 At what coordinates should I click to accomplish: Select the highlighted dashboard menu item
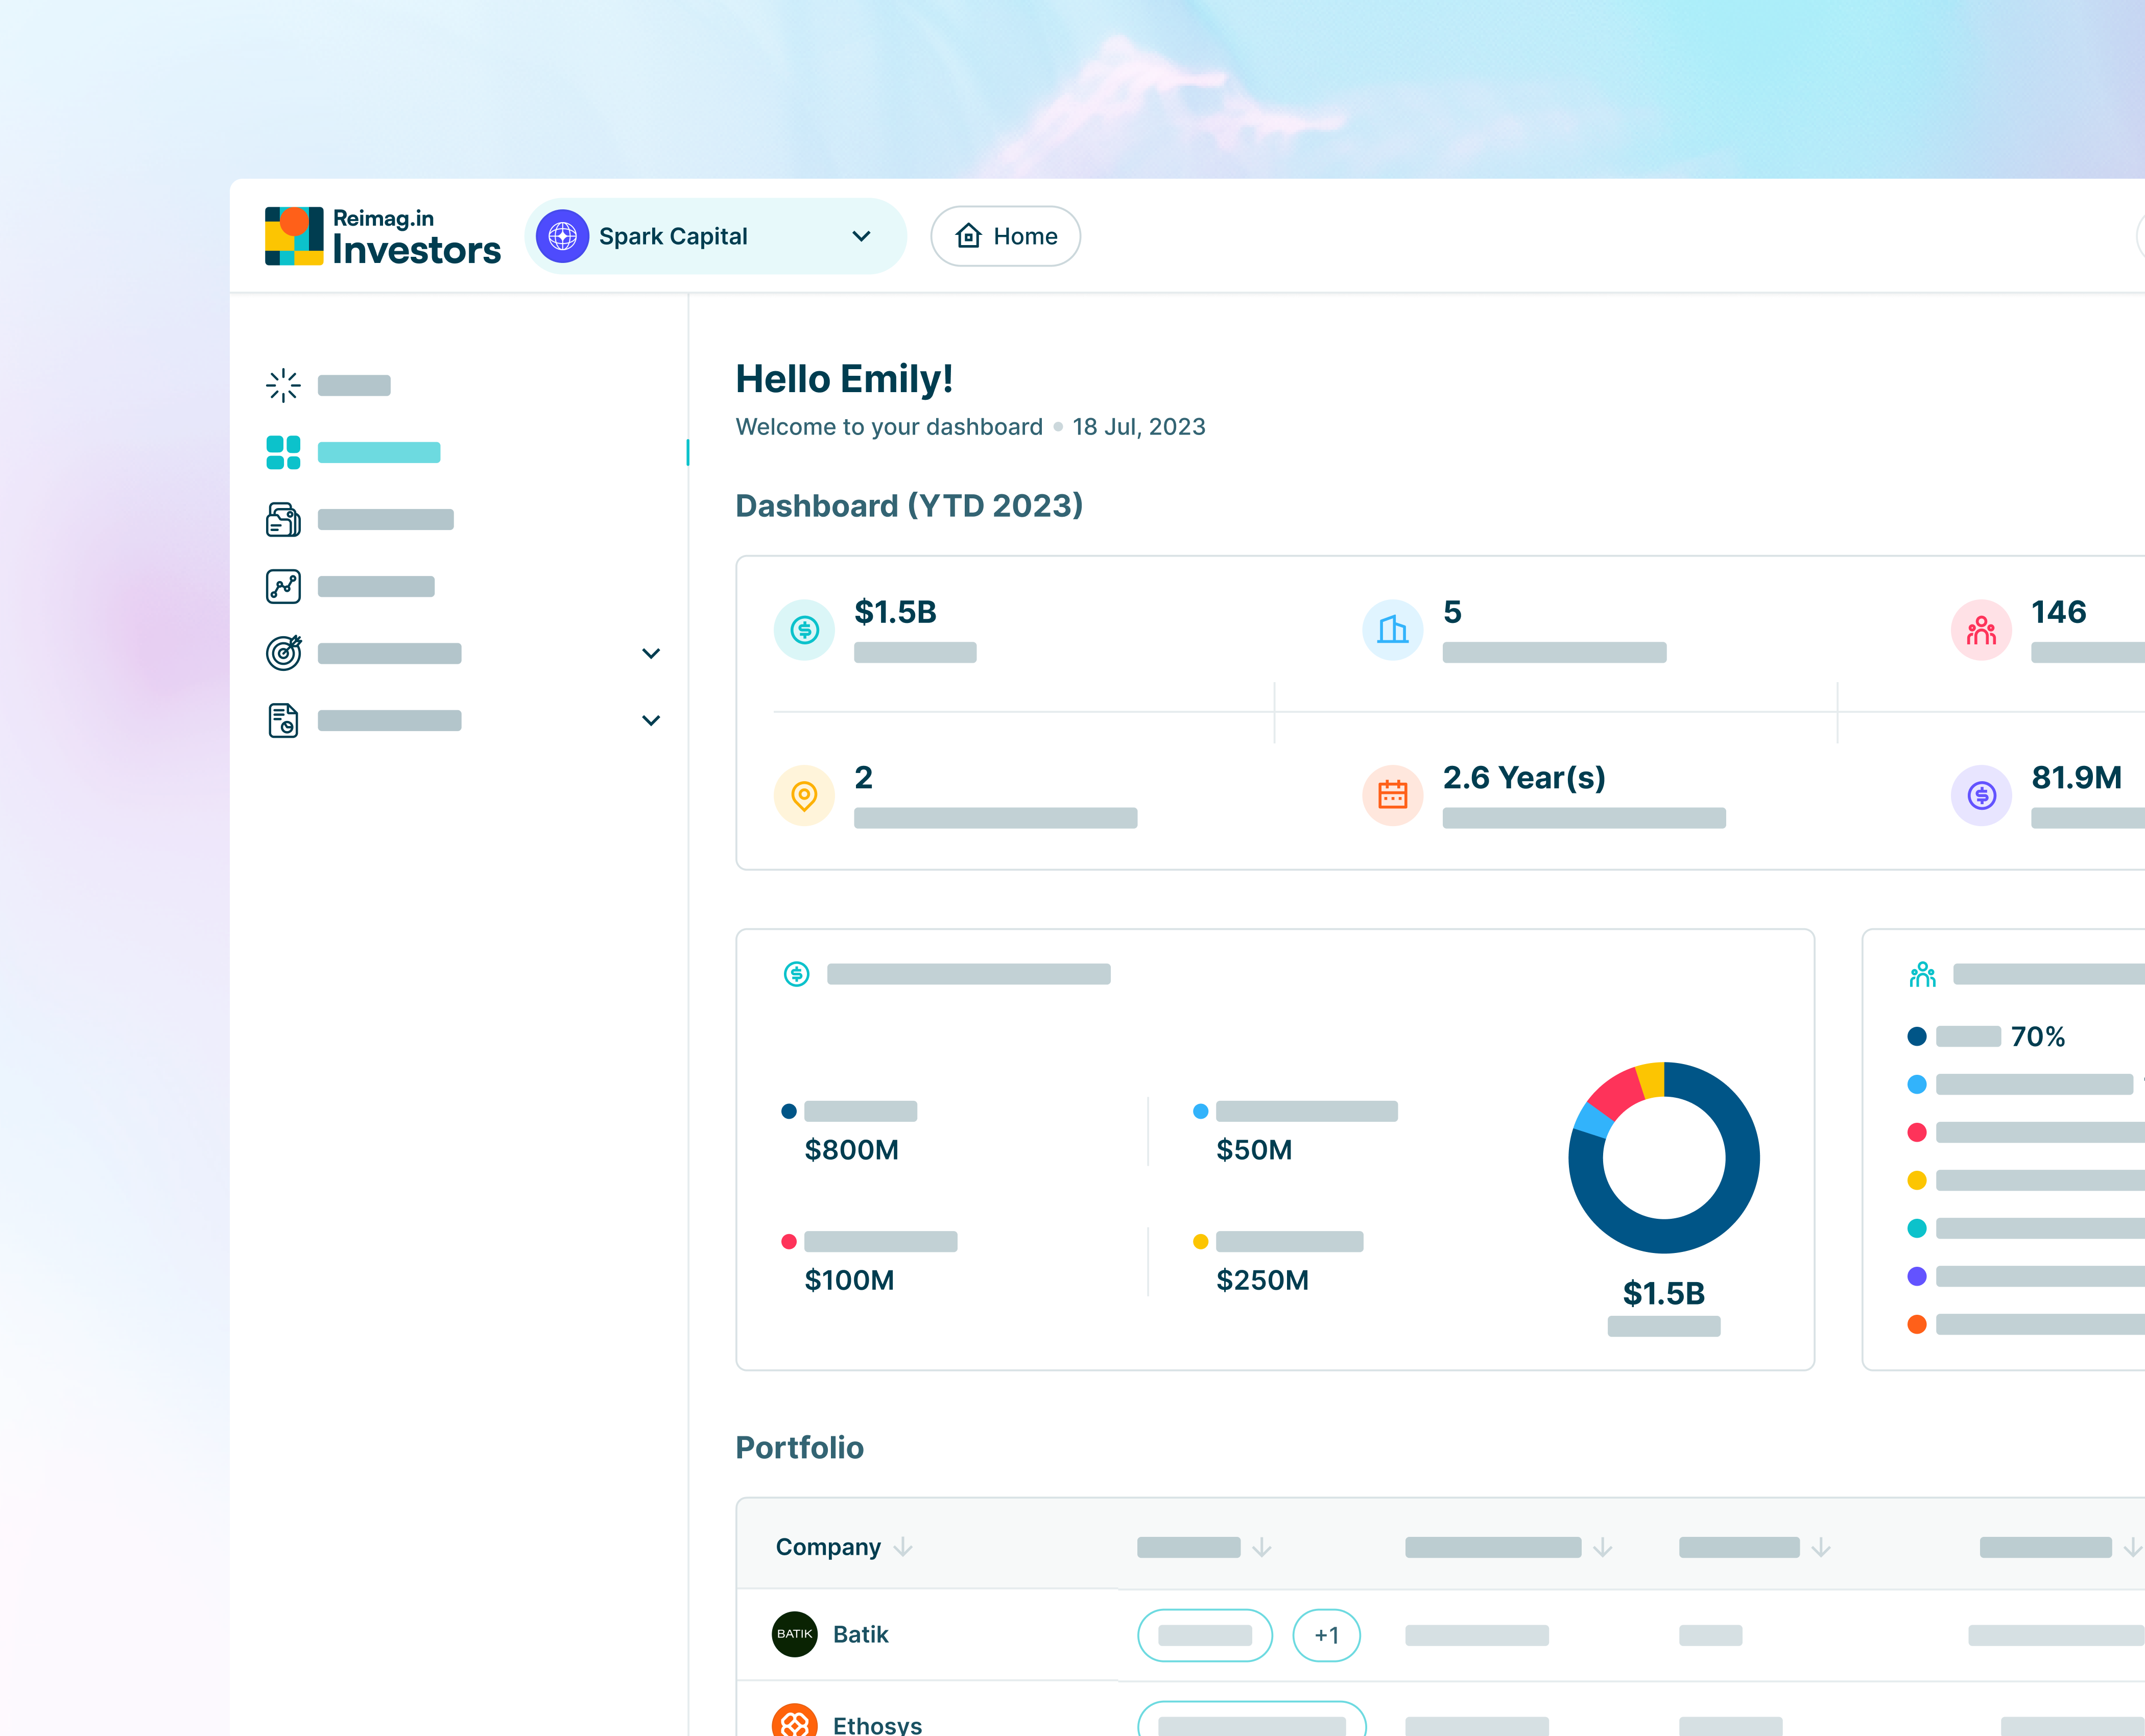[379, 452]
